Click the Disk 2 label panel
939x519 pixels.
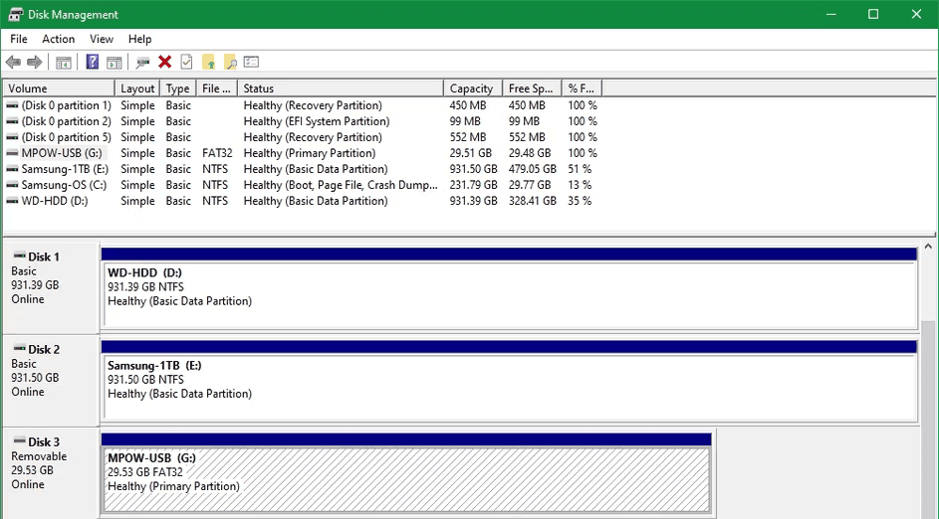[50, 376]
